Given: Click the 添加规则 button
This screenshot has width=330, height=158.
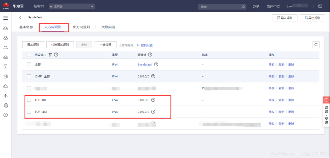Looking at the screenshot, I should pos(33,45).
